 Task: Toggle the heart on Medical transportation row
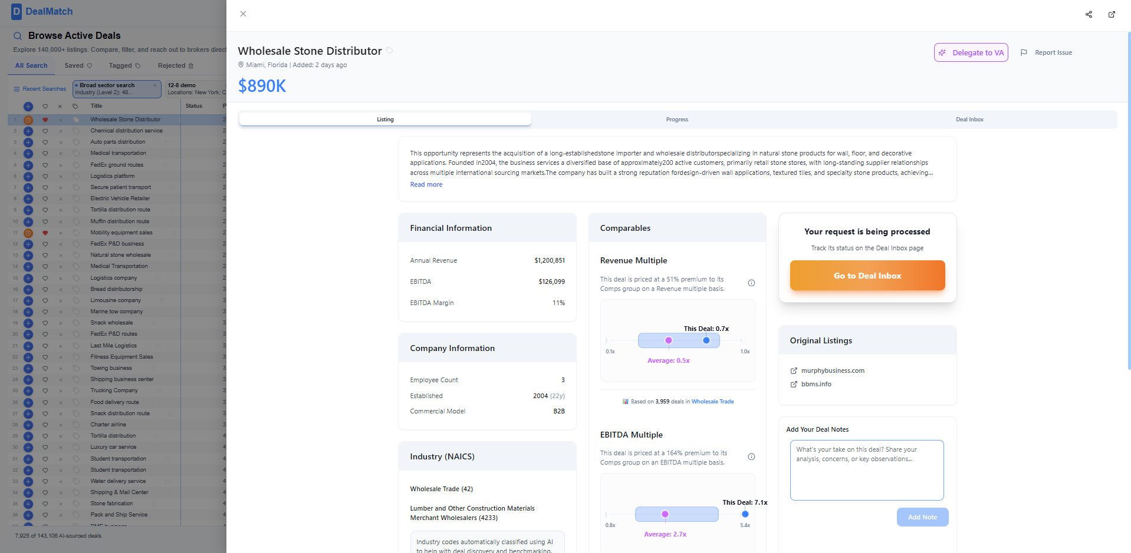click(45, 153)
